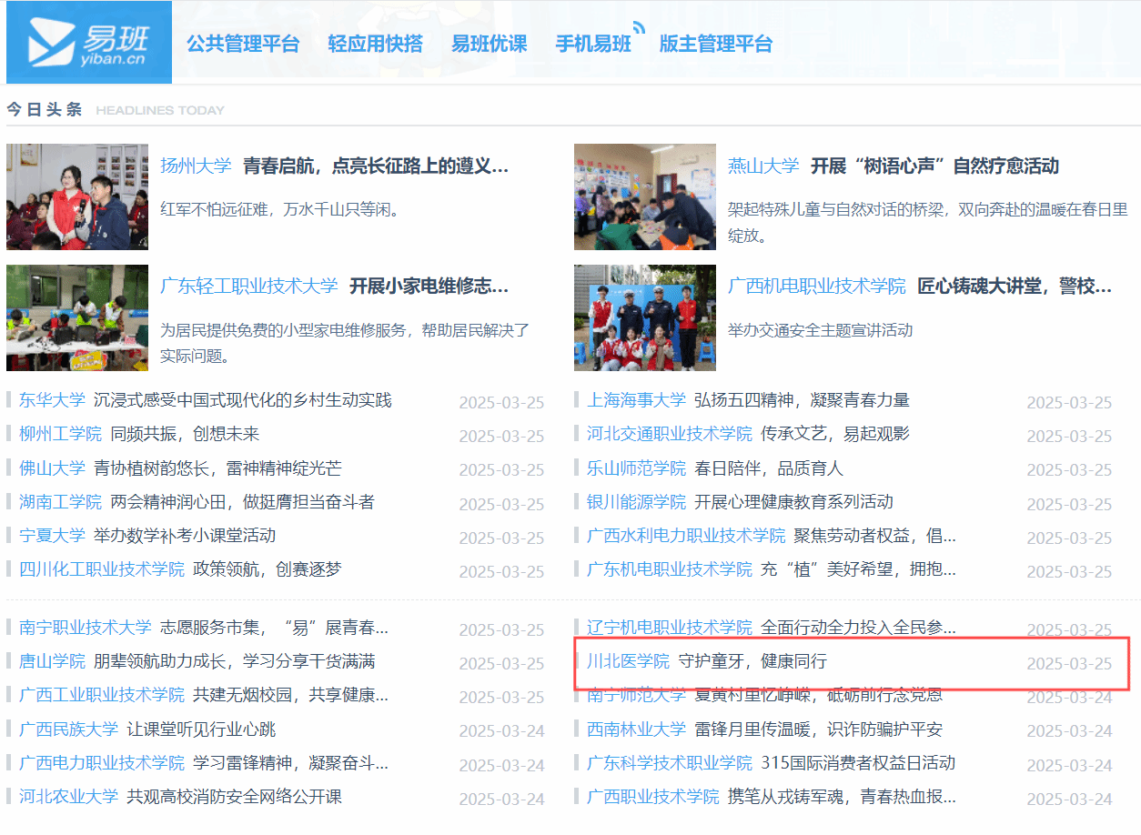
Task: Open the 燕山大学 activity photo thumbnail
Action: (x=644, y=196)
